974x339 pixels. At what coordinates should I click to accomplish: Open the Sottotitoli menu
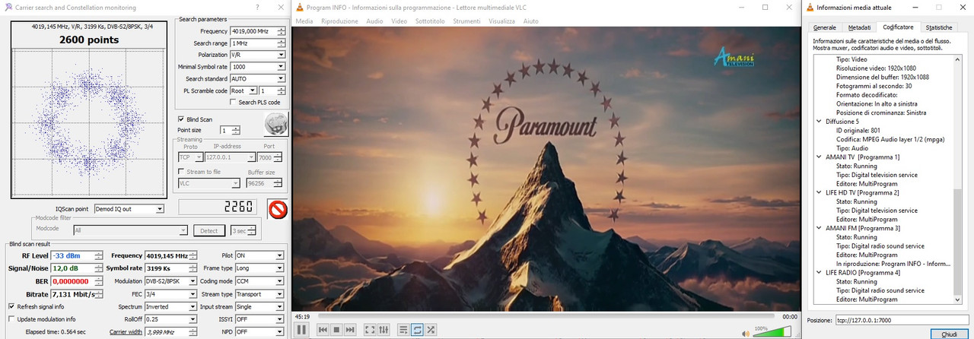coord(431,21)
